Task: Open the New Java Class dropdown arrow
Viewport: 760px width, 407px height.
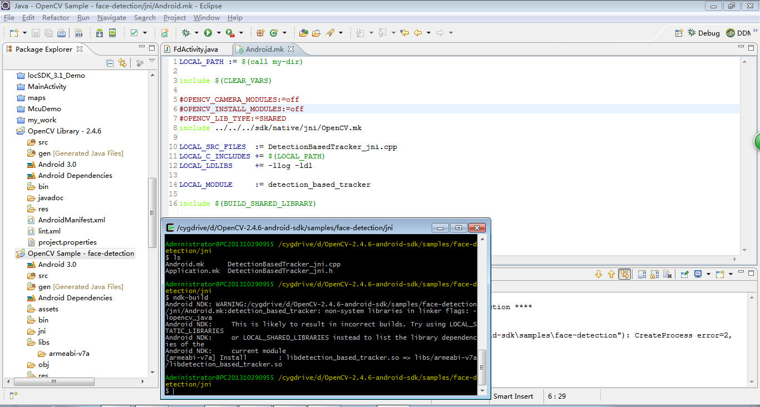Action: click(285, 33)
